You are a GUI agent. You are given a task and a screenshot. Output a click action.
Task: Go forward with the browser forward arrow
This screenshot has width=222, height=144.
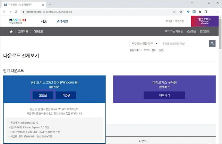[x=10, y=12]
